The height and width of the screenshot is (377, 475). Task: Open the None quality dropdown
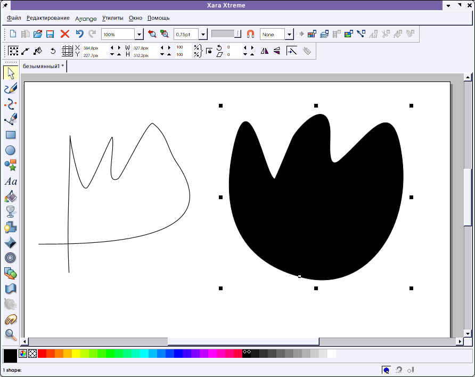[289, 35]
